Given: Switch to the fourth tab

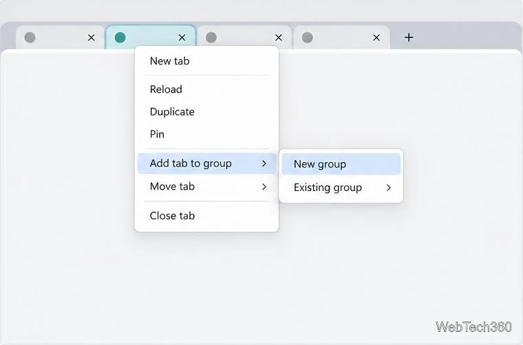Looking at the screenshot, I should pos(342,37).
